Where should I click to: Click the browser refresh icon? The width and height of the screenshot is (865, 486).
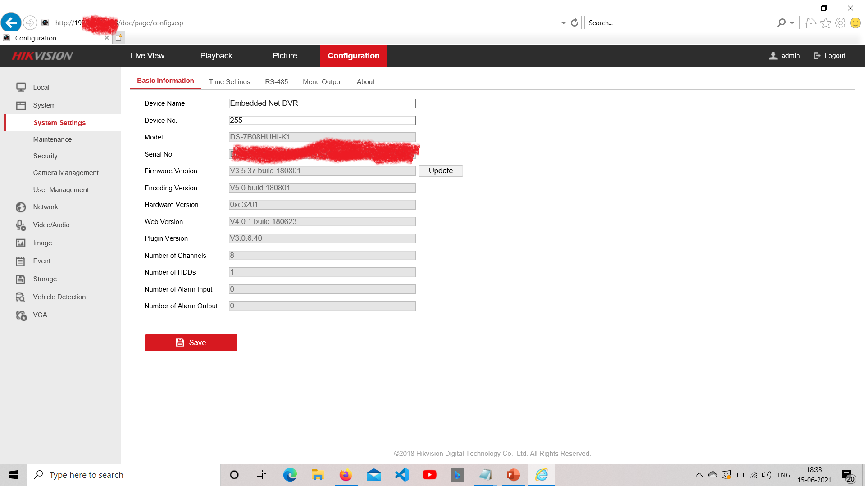(x=574, y=22)
